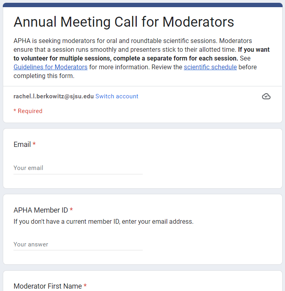This screenshot has height=291, width=285.
Task: Click the Switch account link
Action: click(117, 96)
